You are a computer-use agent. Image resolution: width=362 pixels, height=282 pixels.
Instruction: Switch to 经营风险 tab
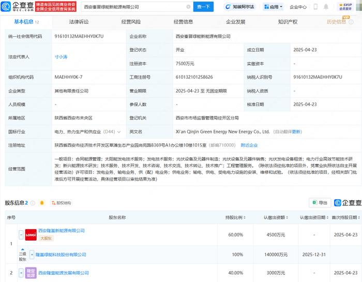[131, 22]
